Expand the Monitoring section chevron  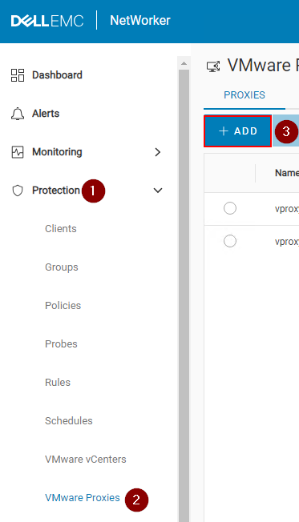[158, 152]
